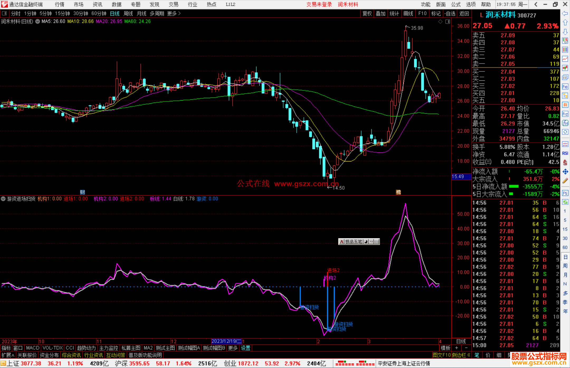Click the blue back arrow sidebar icon
570x368 pixels.
[x=565, y=13]
